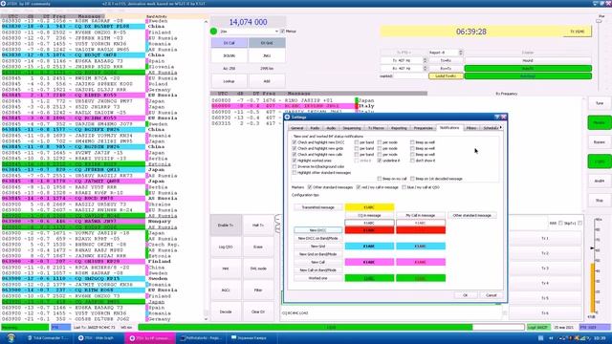Open the Radio settings tab

click(x=315, y=128)
